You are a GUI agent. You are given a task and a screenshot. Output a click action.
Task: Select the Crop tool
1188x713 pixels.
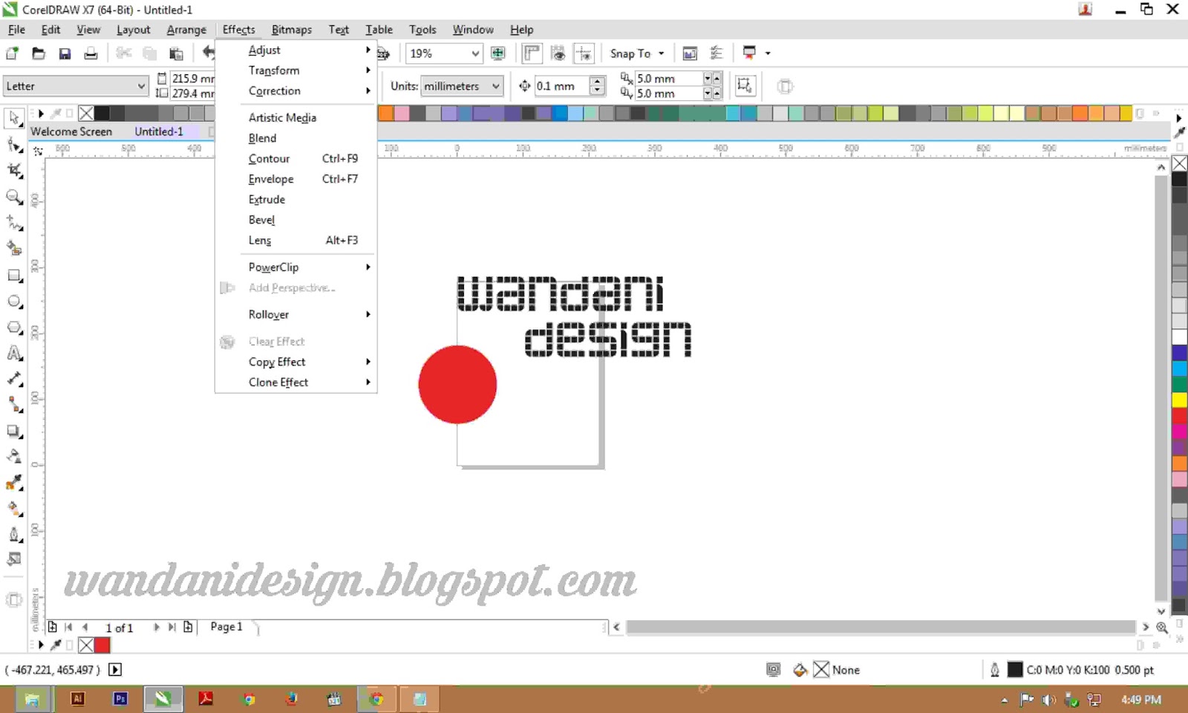14,170
